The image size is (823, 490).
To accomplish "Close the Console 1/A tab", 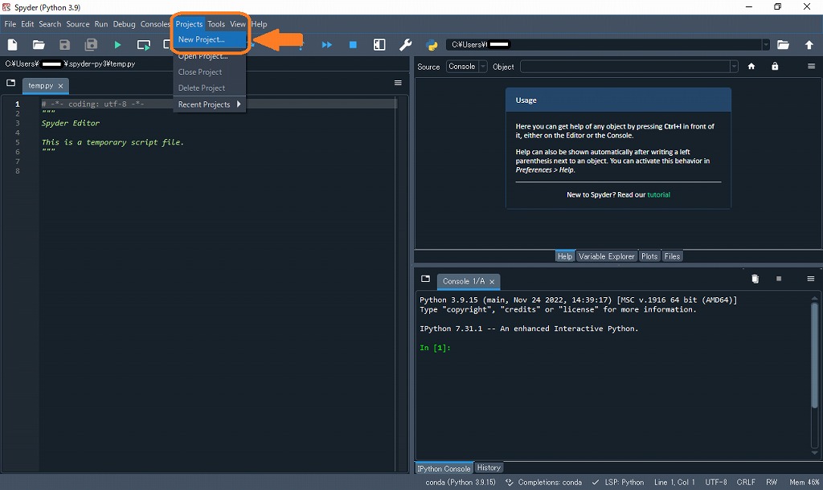I will (492, 282).
